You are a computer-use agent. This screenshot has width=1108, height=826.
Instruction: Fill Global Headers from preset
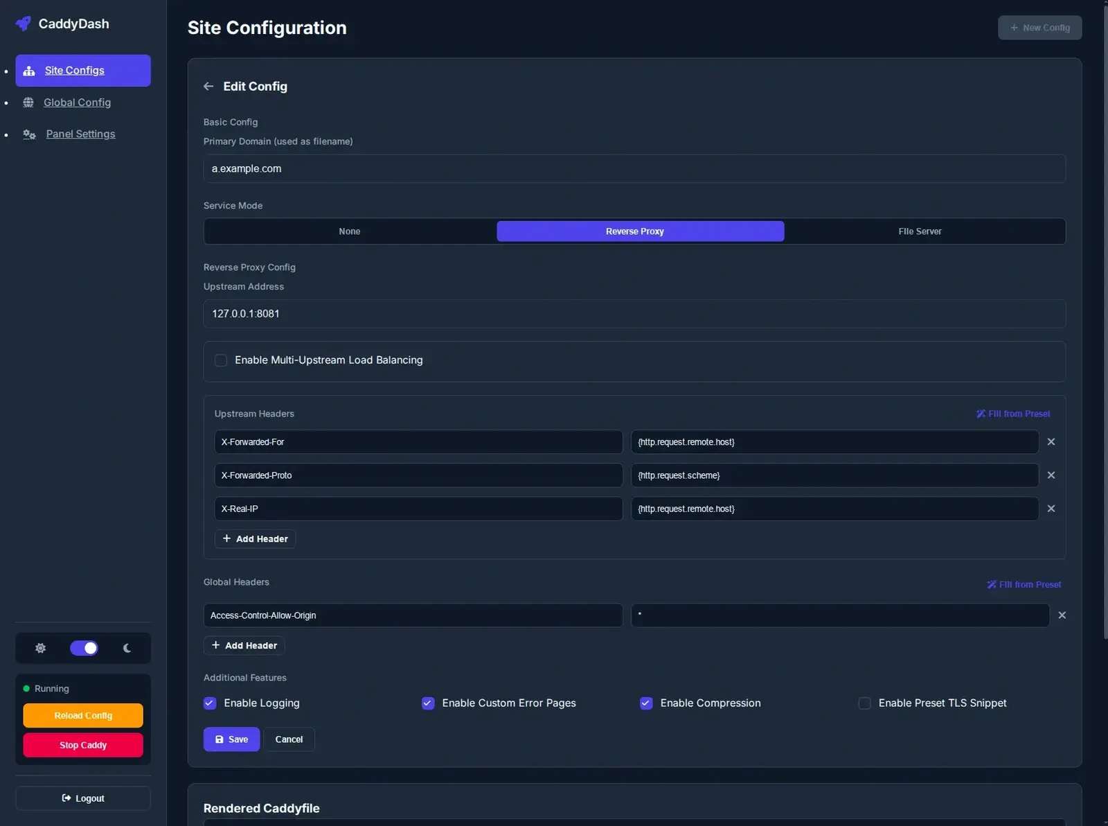[1024, 585]
